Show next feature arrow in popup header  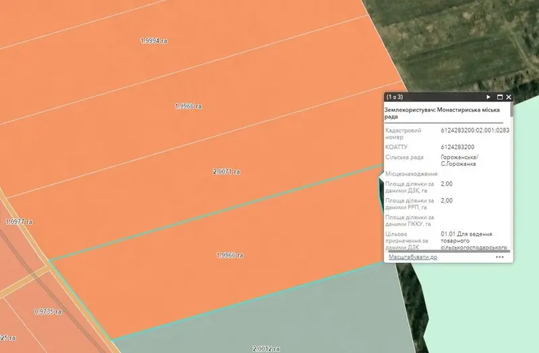488,97
